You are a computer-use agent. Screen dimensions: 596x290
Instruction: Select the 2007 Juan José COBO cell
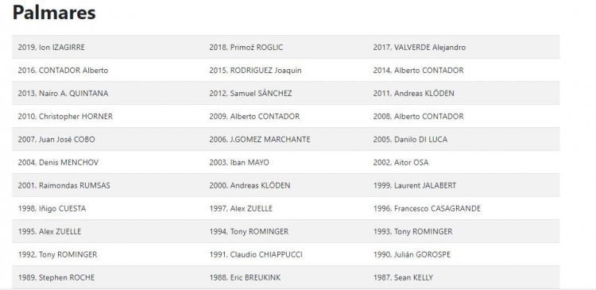(x=56, y=140)
